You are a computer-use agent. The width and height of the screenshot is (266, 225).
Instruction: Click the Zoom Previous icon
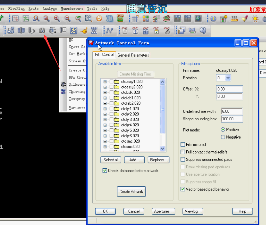tap(78, 18)
